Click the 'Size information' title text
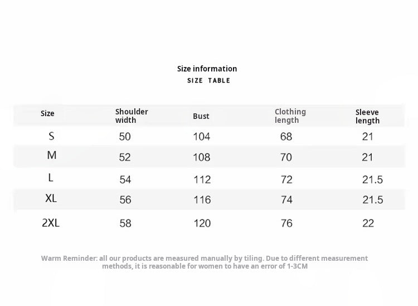 207,69
